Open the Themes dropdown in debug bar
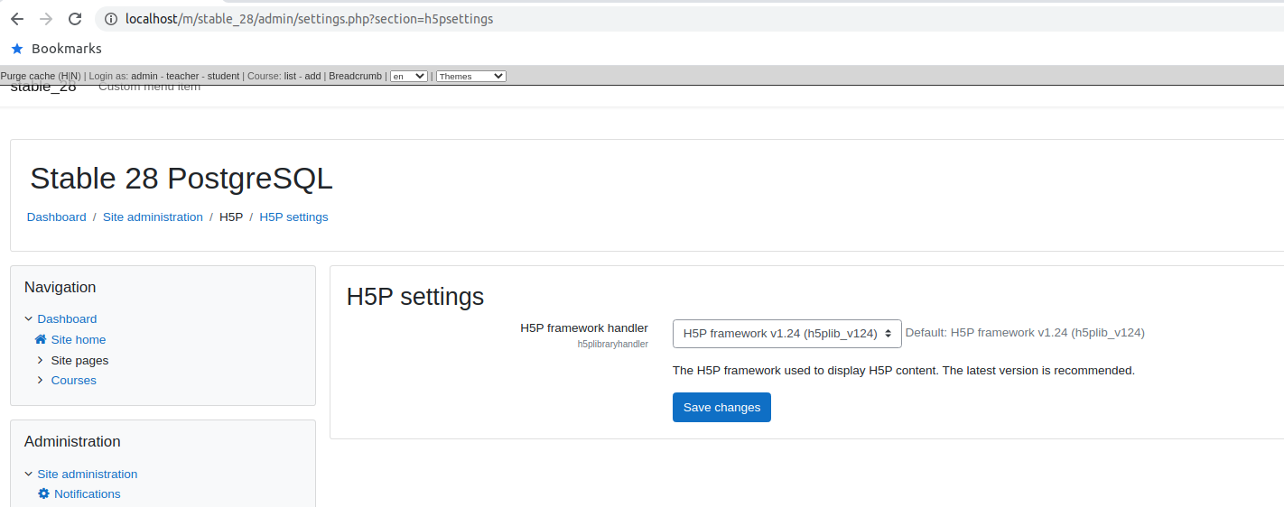This screenshot has height=507, width=1284. (470, 77)
